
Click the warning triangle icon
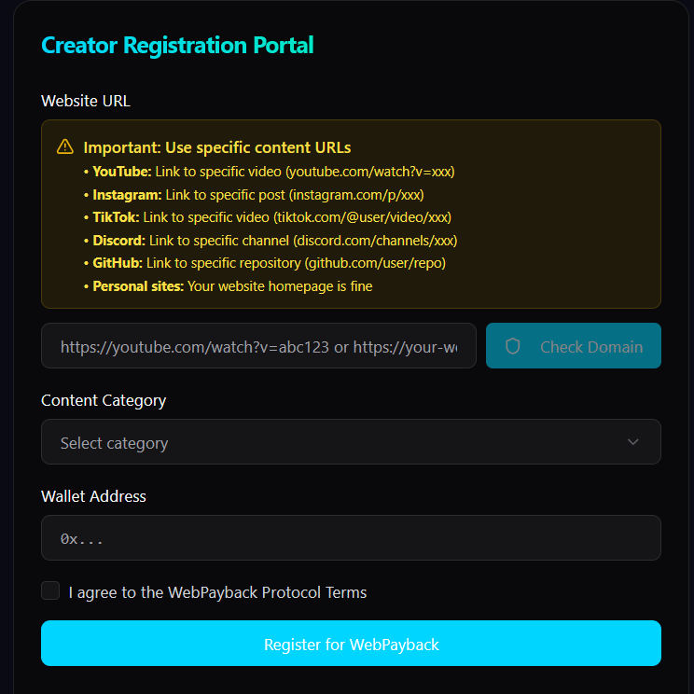click(65, 146)
